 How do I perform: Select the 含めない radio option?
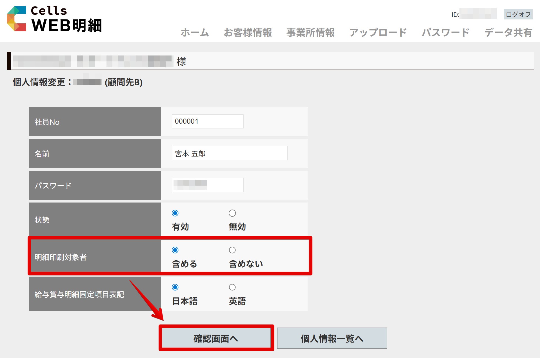232,250
